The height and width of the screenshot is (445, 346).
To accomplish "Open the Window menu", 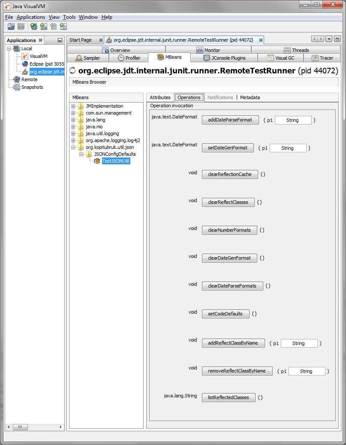I will point(88,17).
